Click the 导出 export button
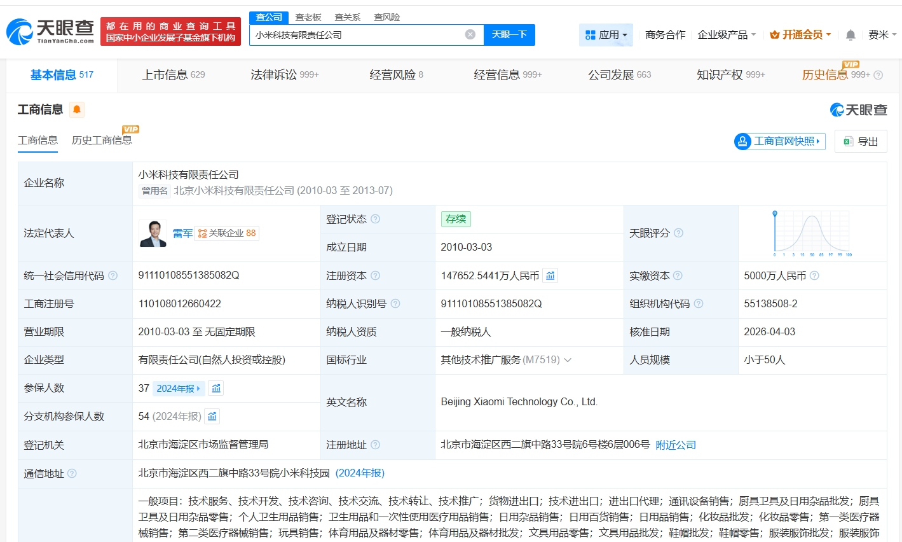This screenshot has width=902, height=542. coord(861,141)
